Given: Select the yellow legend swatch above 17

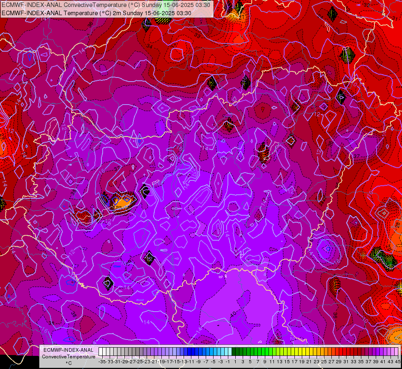Looking at the screenshot, I should [x=293, y=351].
